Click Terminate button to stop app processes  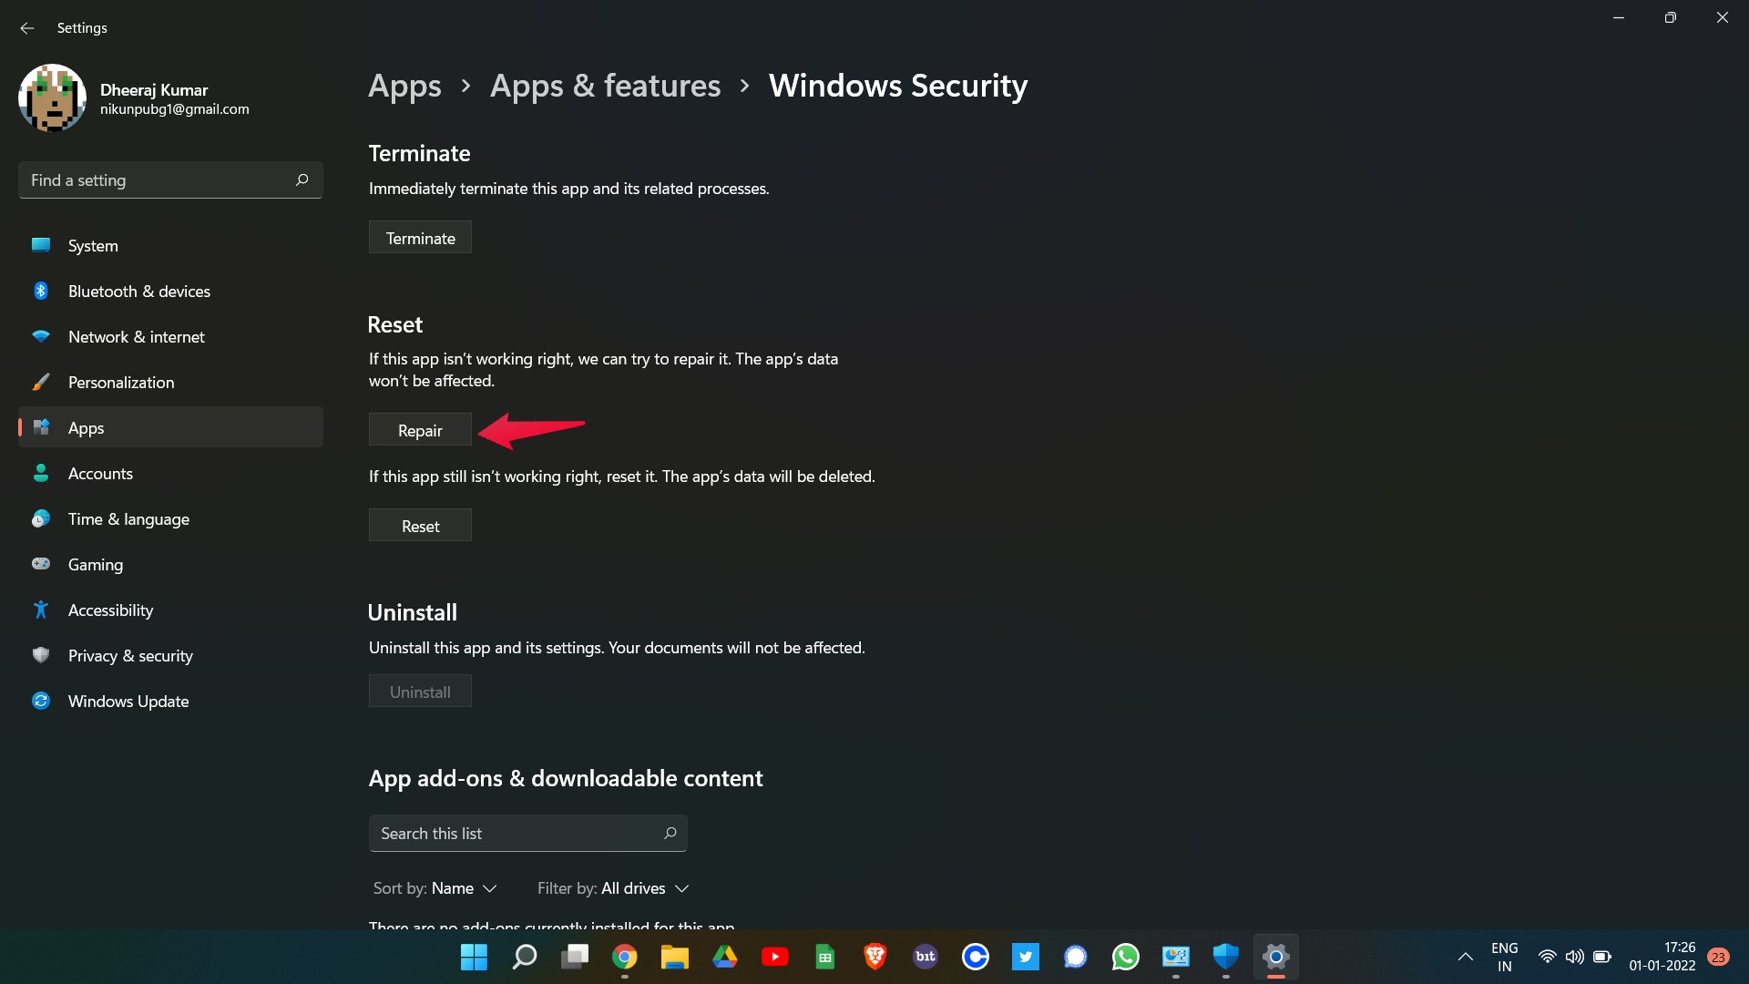421,238
